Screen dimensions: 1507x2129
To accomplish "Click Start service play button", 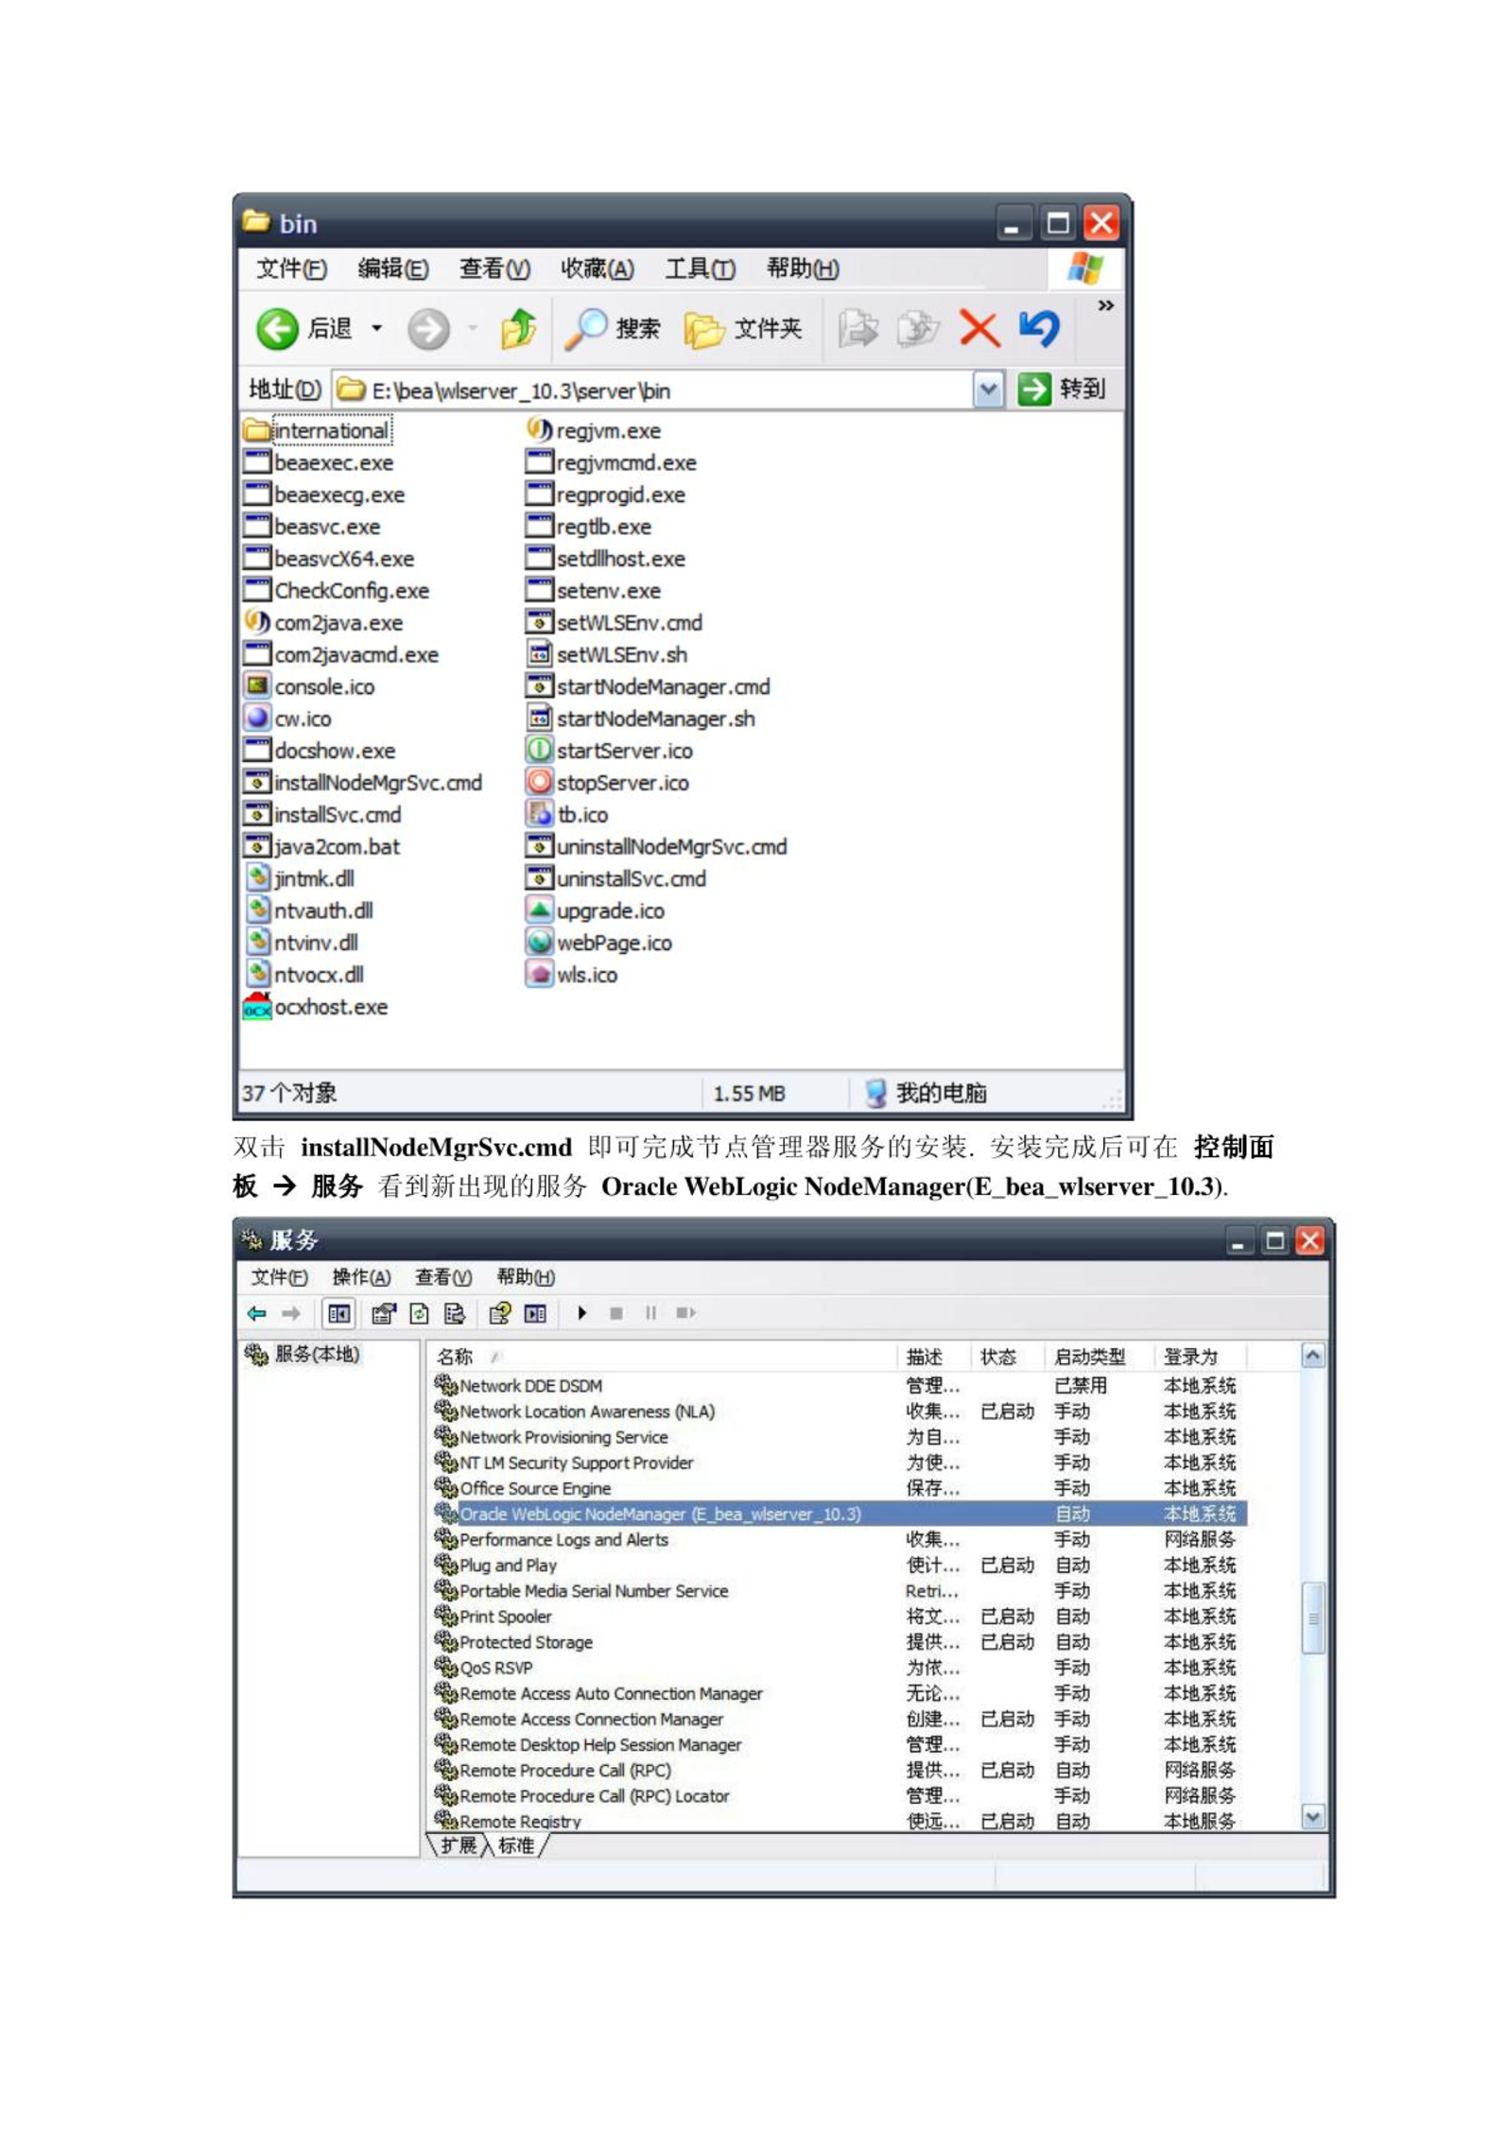I will [x=581, y=1314].
